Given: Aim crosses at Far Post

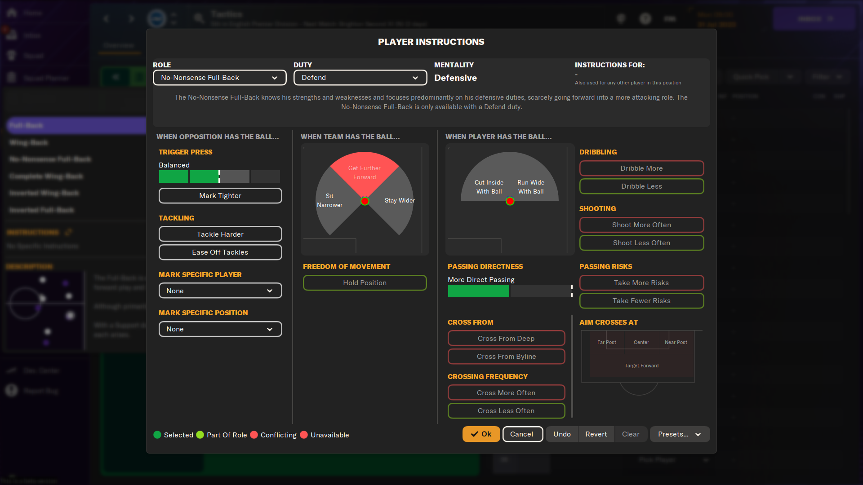Looking at the screenshot, I should point(607,342).
